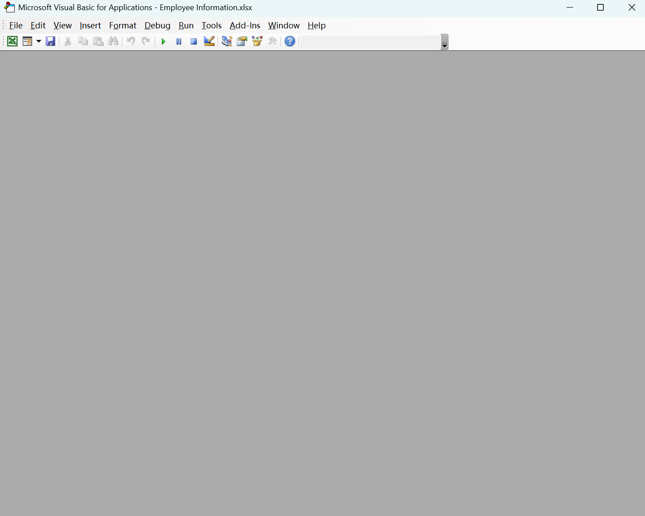
Task: Open VBA Help with the question mark icon
Action: [x=290, y=41]
